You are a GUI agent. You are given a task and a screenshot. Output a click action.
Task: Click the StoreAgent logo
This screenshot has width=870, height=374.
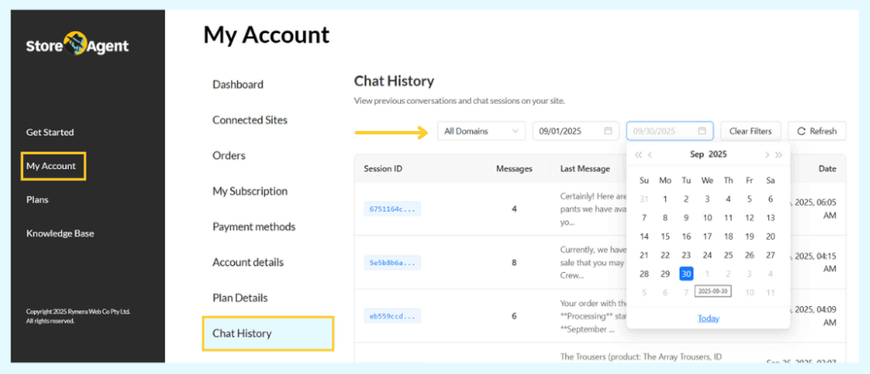(x=77, y=45)
